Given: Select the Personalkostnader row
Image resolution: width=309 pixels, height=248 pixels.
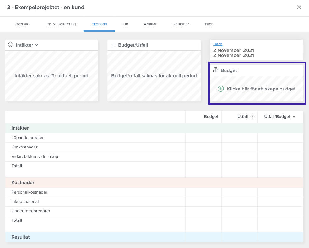Looking at the screenshot, I should (x=154, y=192).
